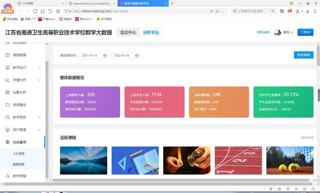Click the end date field 2022-04-14
The image size is (320, 193).
click(126, 55)
